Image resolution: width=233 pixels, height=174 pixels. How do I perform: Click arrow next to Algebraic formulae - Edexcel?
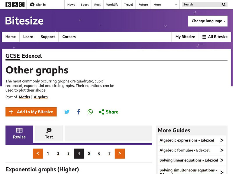(x=222, y=150)
